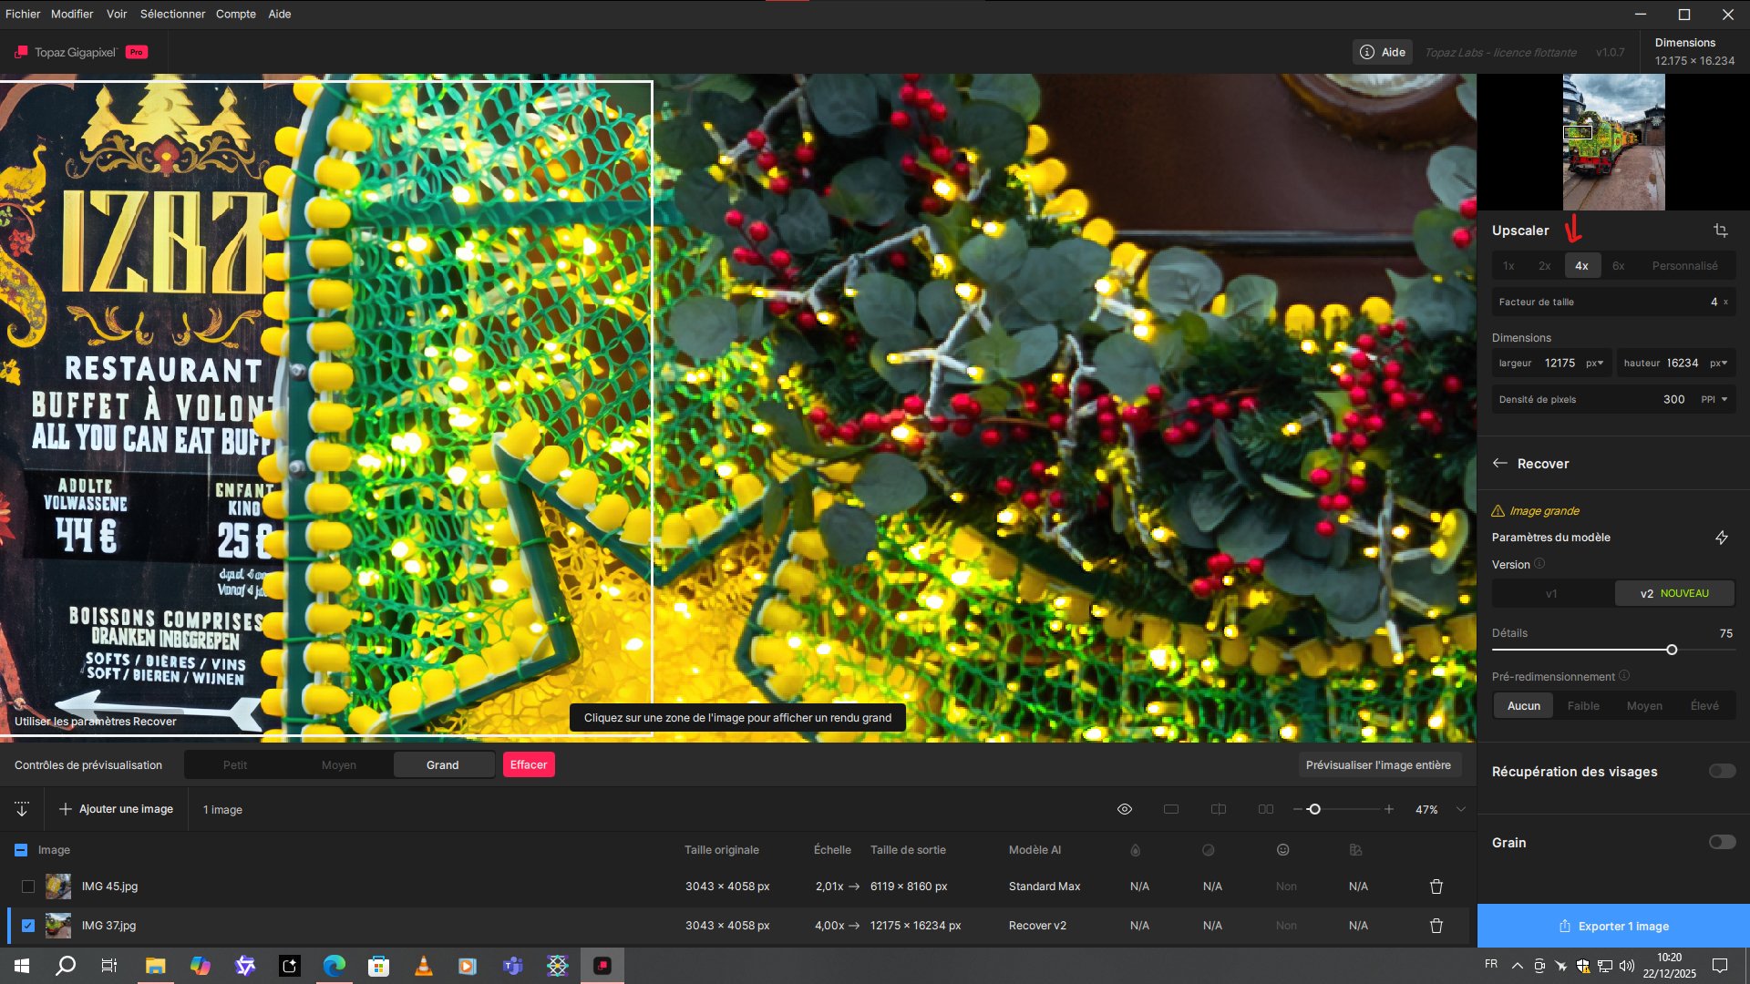Viewport: 1750px width, 984px height.
Task: Select the side-by-side view icon
Action: pyautogui.click(x=1266, y=809)
